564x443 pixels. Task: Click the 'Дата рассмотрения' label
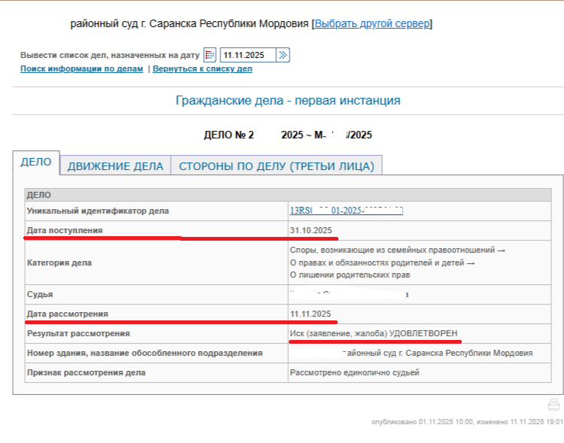click(67, 314)
